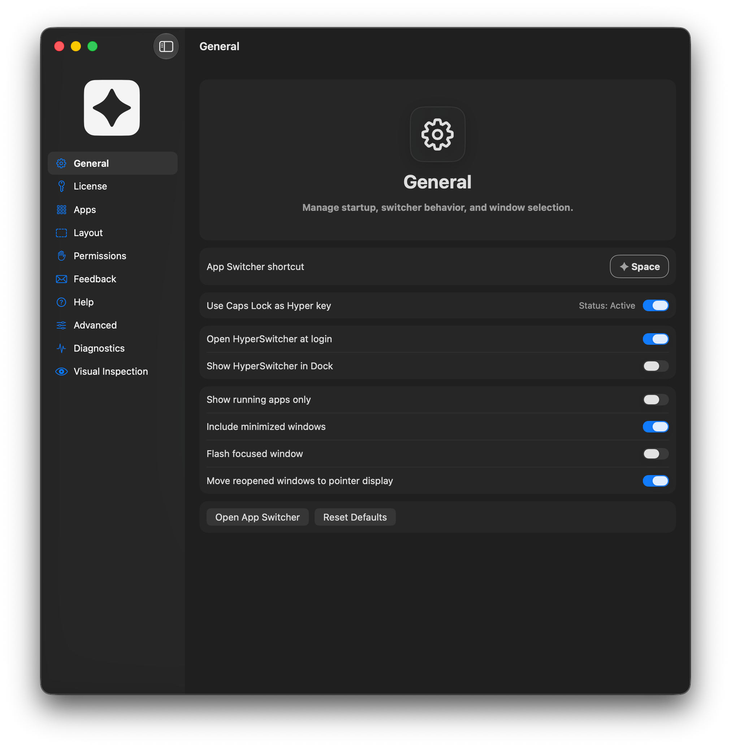Switch to the Layout section

pyautogui.click(x=112, y=233)
